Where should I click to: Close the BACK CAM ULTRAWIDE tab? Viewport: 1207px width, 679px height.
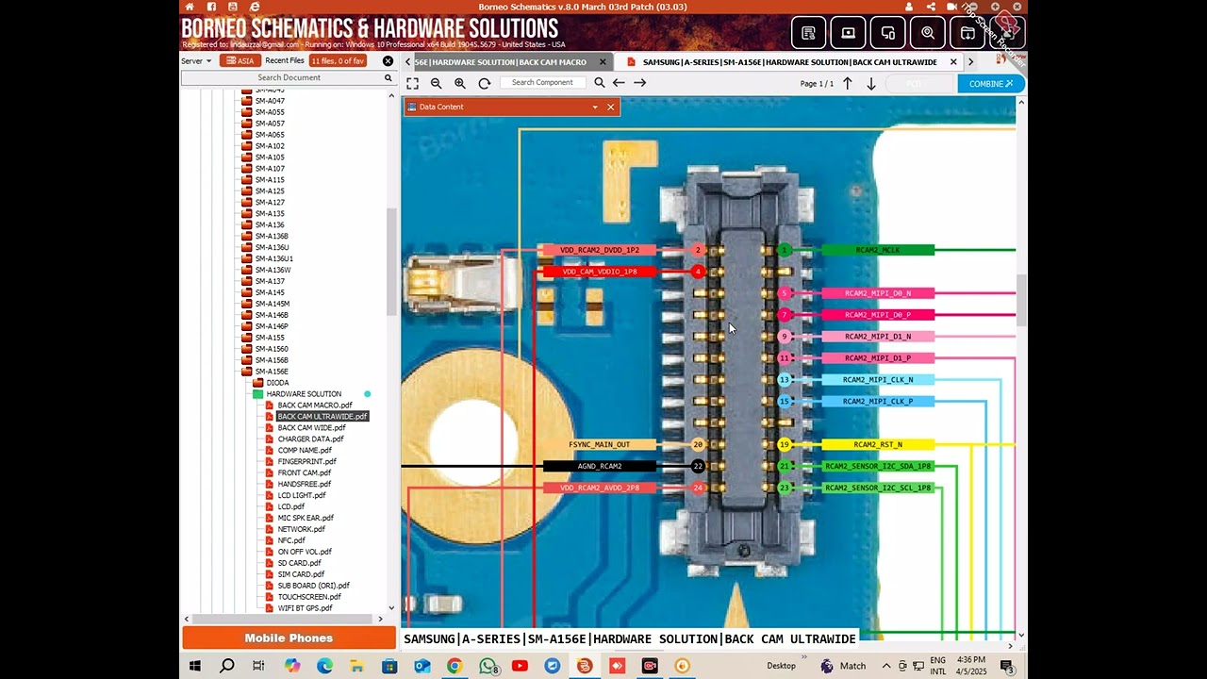coord(953,62)
